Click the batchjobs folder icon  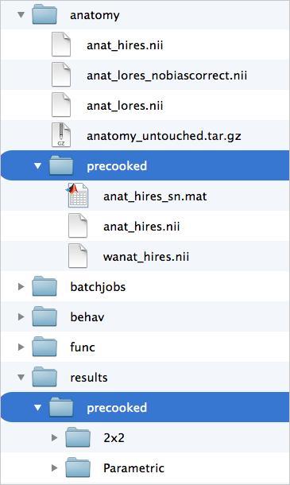pyautogui.click(x=44, y=286)
